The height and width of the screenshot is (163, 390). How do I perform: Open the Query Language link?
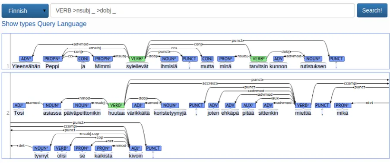coord(62,24)
